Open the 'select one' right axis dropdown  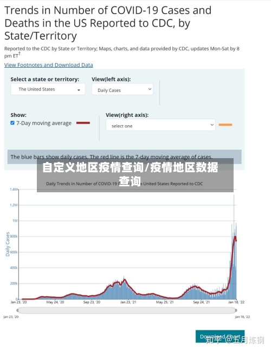160,125
